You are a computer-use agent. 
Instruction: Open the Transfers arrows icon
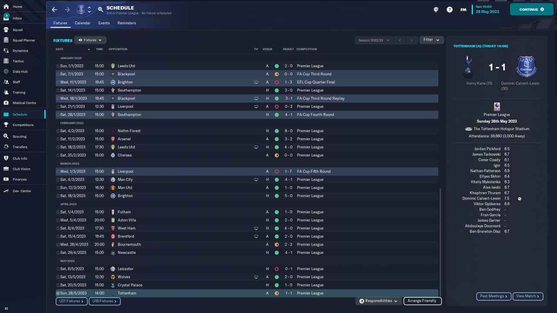pyautogui.click(x=6, y=147)
